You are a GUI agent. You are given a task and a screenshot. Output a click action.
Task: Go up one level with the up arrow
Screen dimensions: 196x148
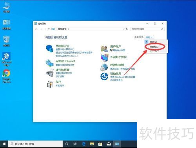pos(49,29)
